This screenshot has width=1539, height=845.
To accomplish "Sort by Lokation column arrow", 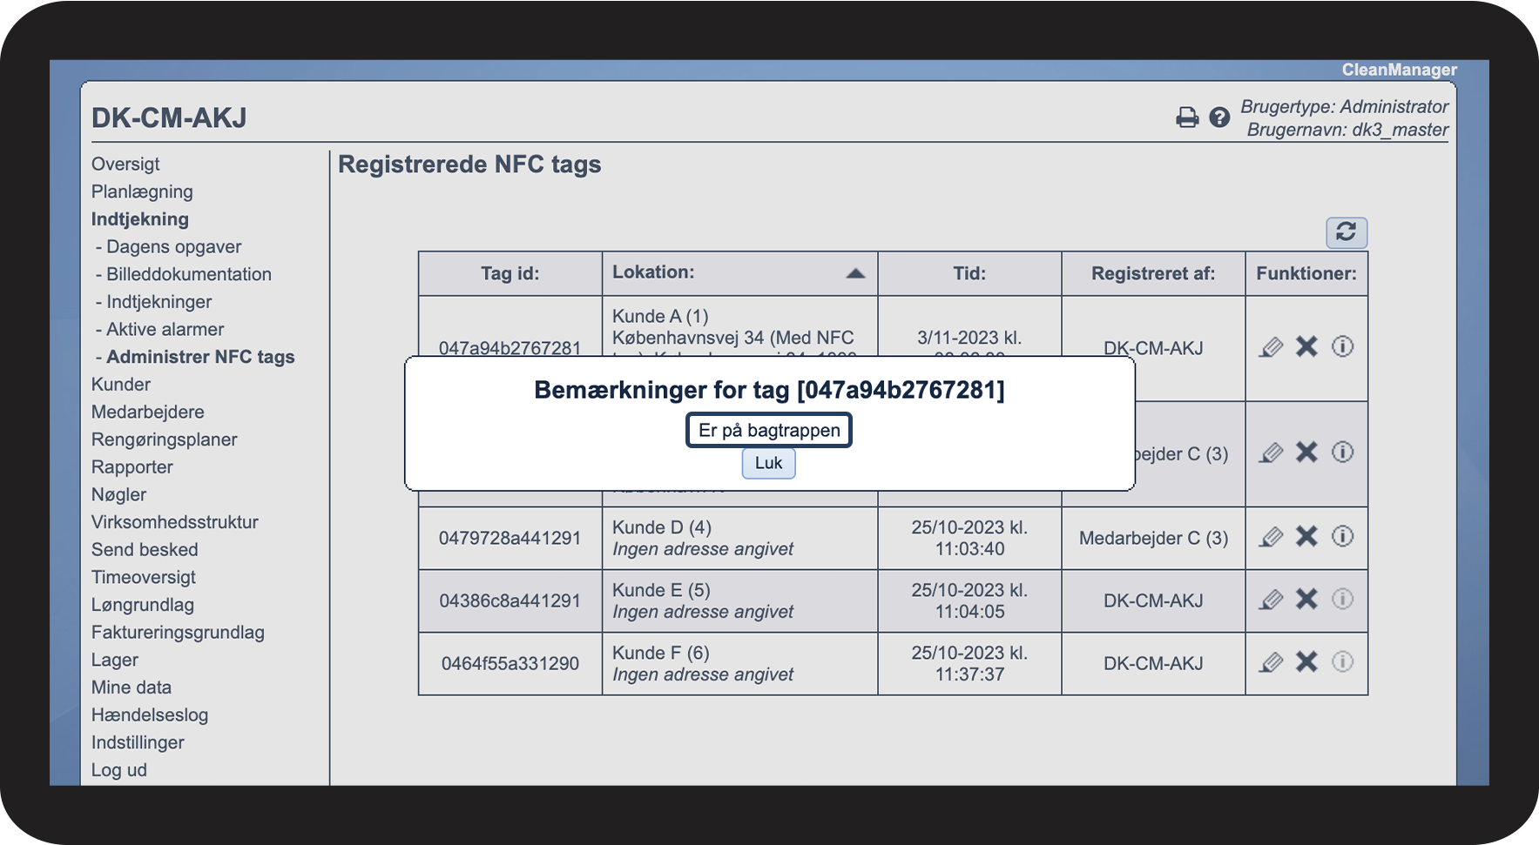I will point(855,273).
